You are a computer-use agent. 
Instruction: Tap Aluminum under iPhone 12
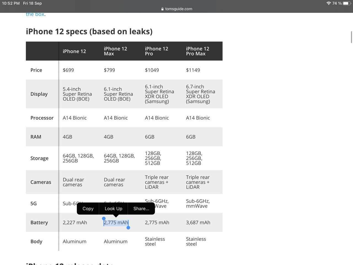(75, 242)
